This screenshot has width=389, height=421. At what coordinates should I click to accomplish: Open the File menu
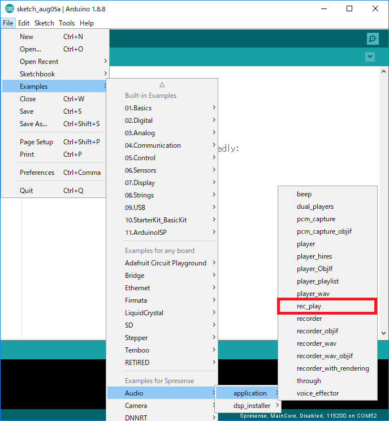8,23
